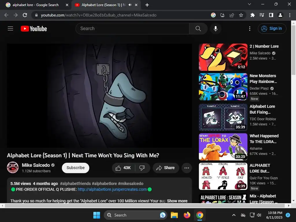Go back in browser history

[6, 15]
